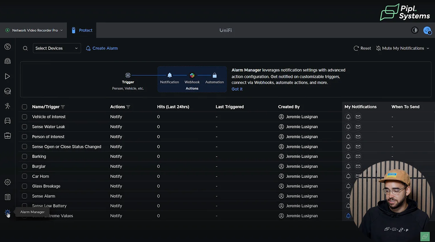
Task: Check the Car Horn row checkbox
Action: click(x=24, y=176)
